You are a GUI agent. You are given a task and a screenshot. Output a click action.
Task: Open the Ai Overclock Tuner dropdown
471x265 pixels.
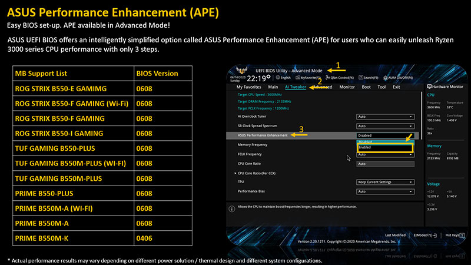(x=385, y=117)
